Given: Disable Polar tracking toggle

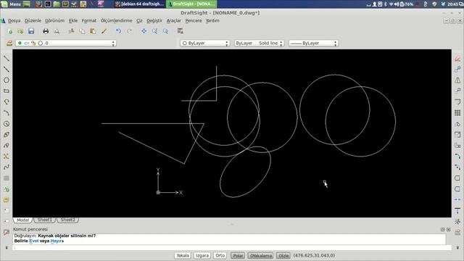Looking at the screenshot, I should pyautogui.click(x=238, y=255).
